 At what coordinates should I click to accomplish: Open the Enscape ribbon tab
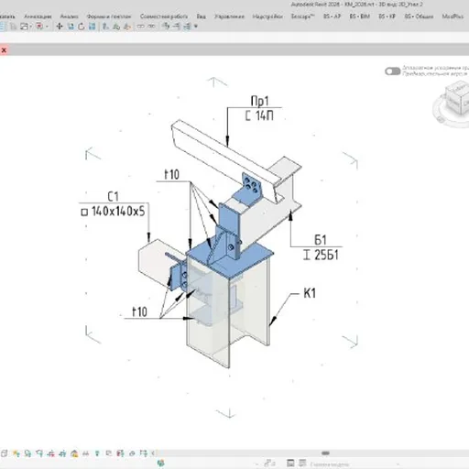coord(302,16)
